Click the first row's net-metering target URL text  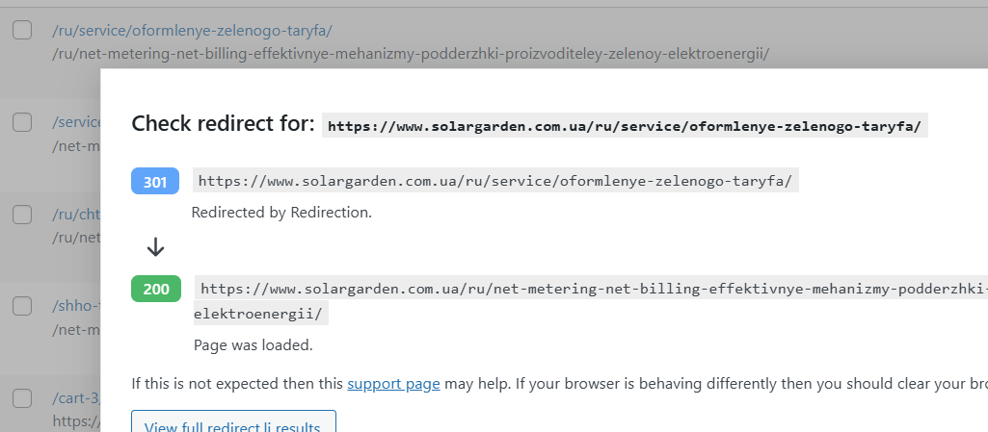(410, 54)
